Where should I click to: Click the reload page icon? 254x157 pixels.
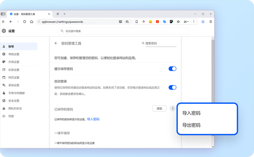(x=25, y=22)
